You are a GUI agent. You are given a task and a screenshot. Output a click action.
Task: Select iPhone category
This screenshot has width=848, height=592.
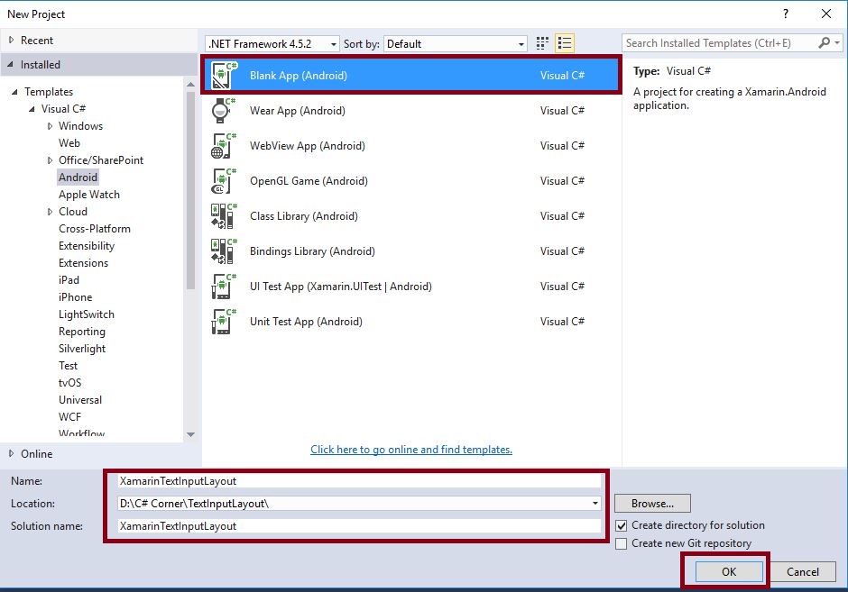point(75,297)
